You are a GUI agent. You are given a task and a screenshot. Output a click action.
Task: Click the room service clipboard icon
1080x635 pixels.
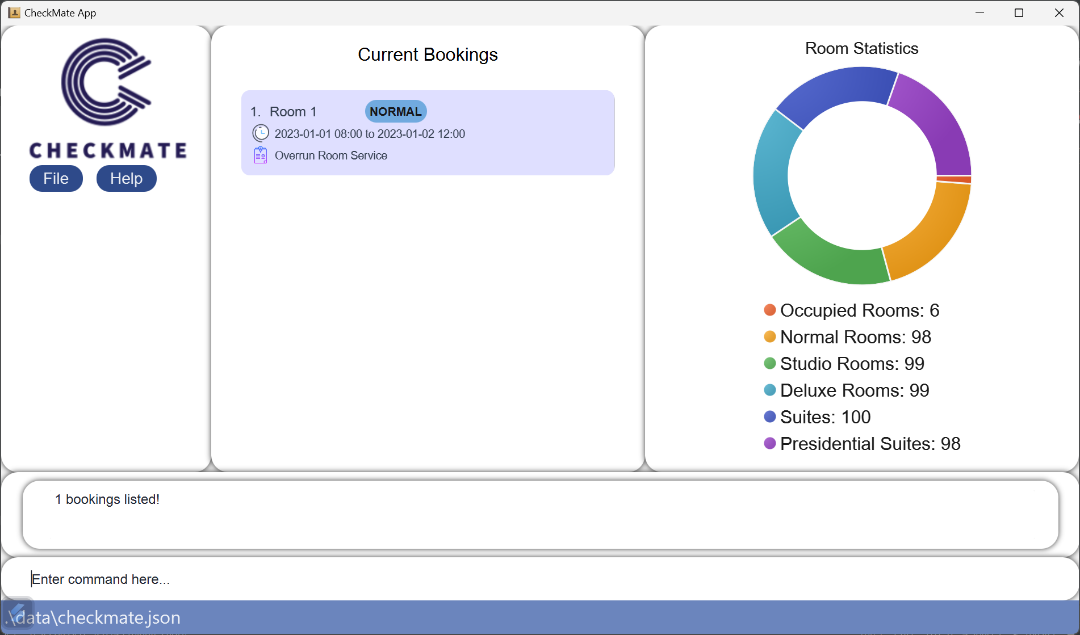[261, 155]
